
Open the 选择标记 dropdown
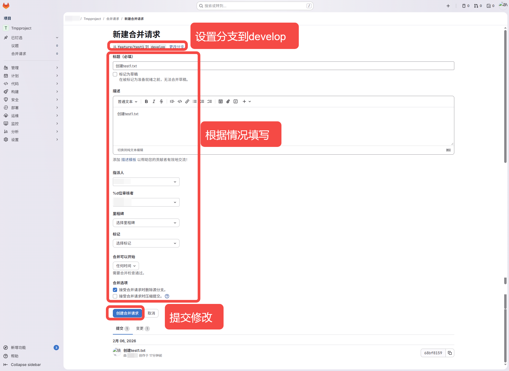[x=146, y=243]
